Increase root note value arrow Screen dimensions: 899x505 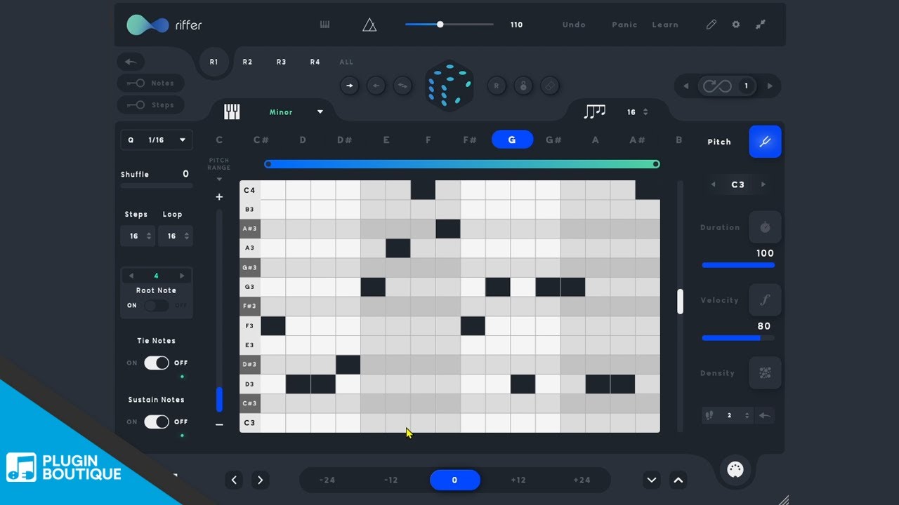point(183,276)
